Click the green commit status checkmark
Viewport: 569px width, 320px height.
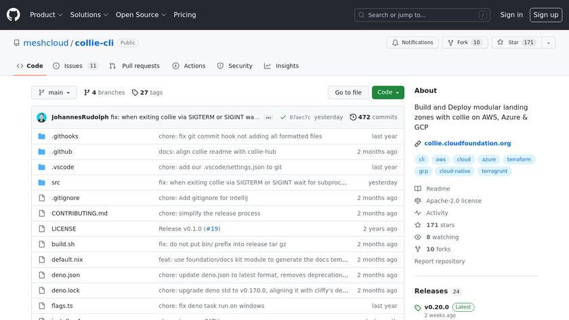[x=283, y=117]
